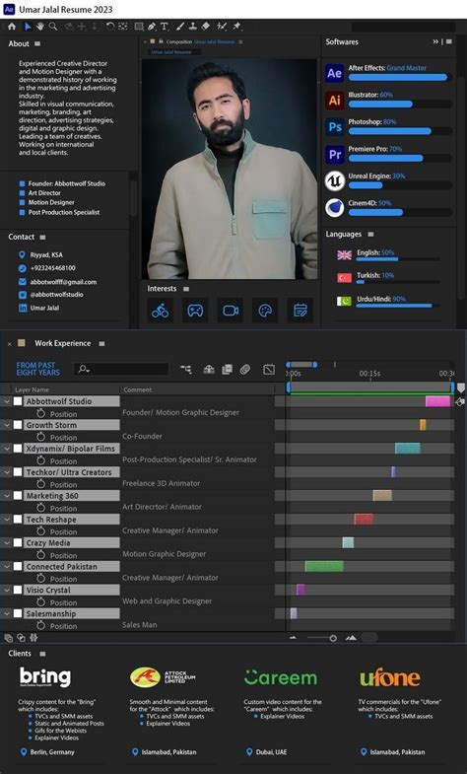Toggle the Connected Pakistan layer checkbox
The height and width of the screenshot is (774, 467).
[18, 566]
